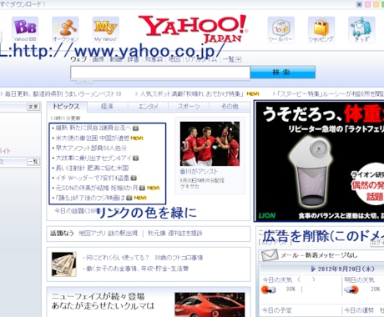Select the ウェブ search tab

click(x=78, y=59)
